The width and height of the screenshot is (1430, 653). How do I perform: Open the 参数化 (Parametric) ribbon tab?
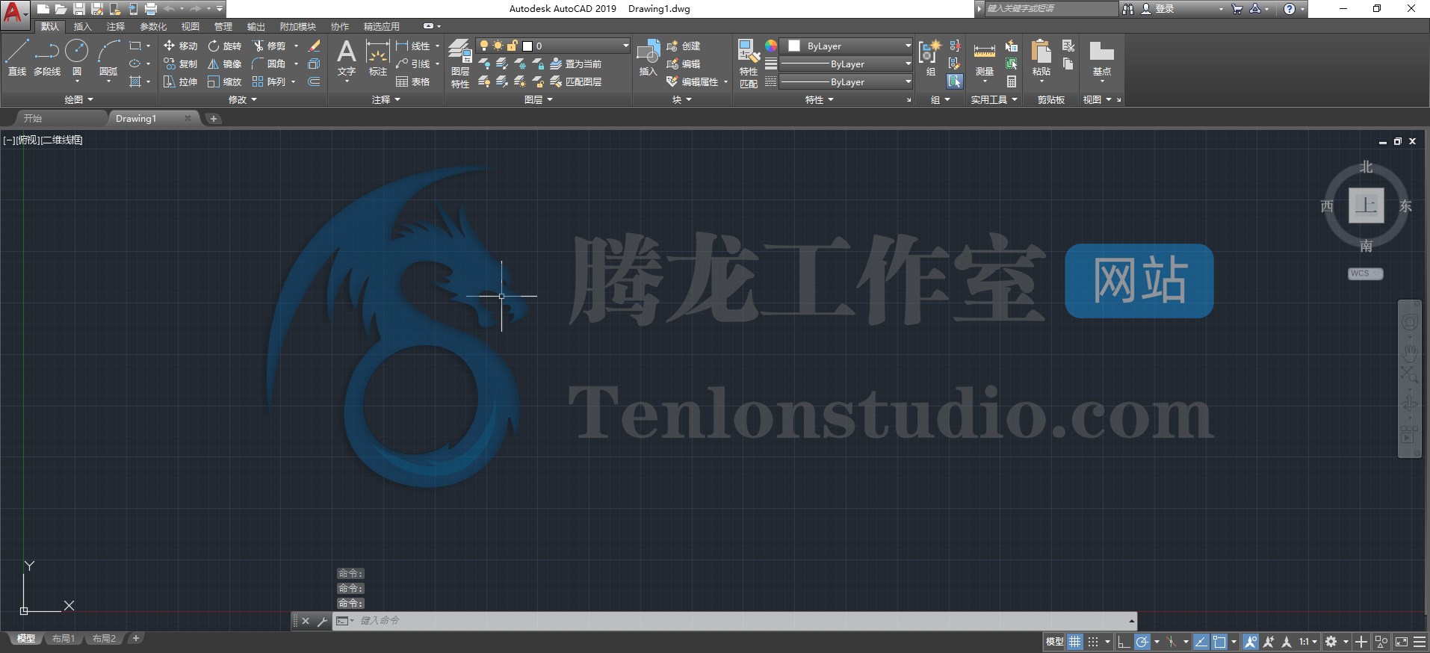153,26
